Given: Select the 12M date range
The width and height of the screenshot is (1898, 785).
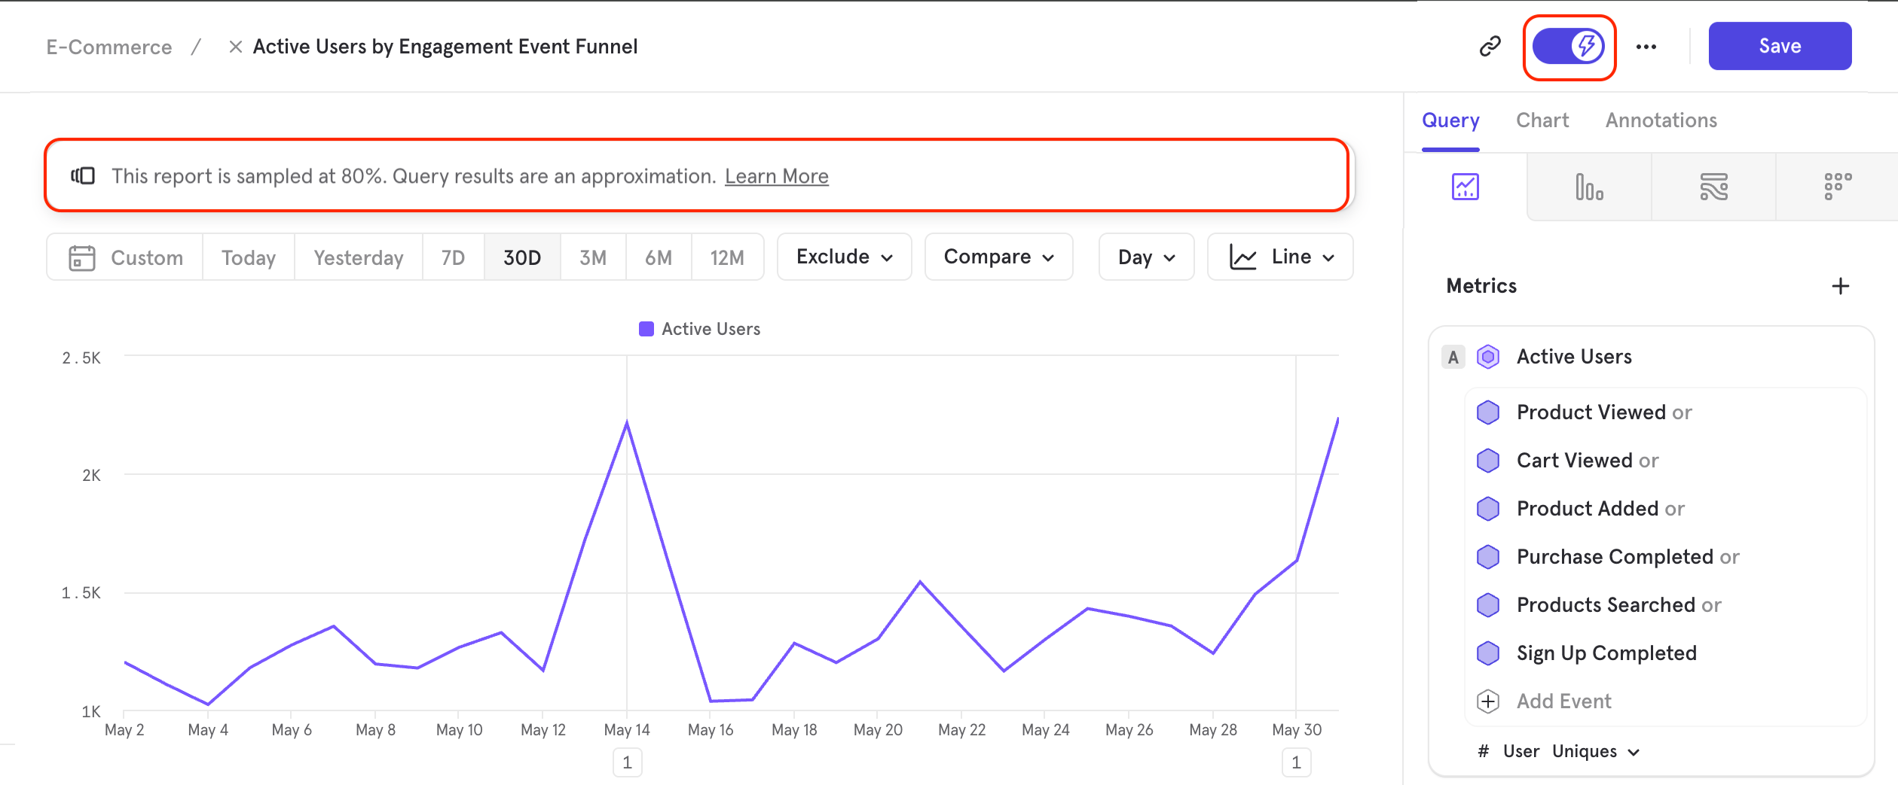Looking at the screenshot, I should 727,257.
